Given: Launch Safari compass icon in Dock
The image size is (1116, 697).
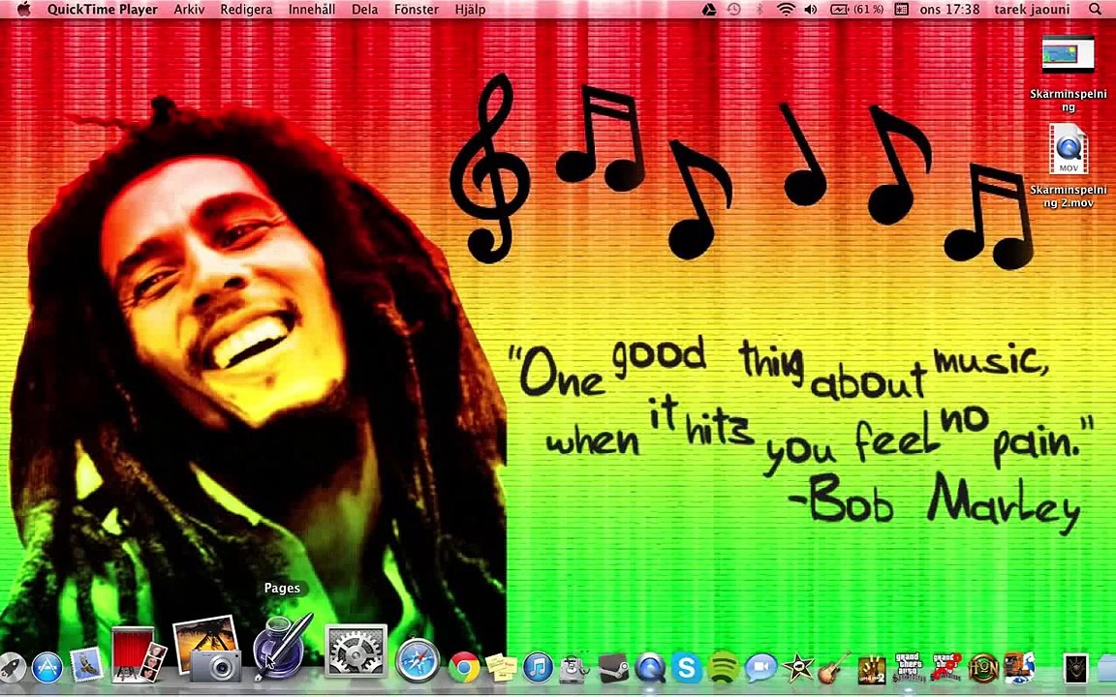Looking at the screenshot, I should 418,659.
